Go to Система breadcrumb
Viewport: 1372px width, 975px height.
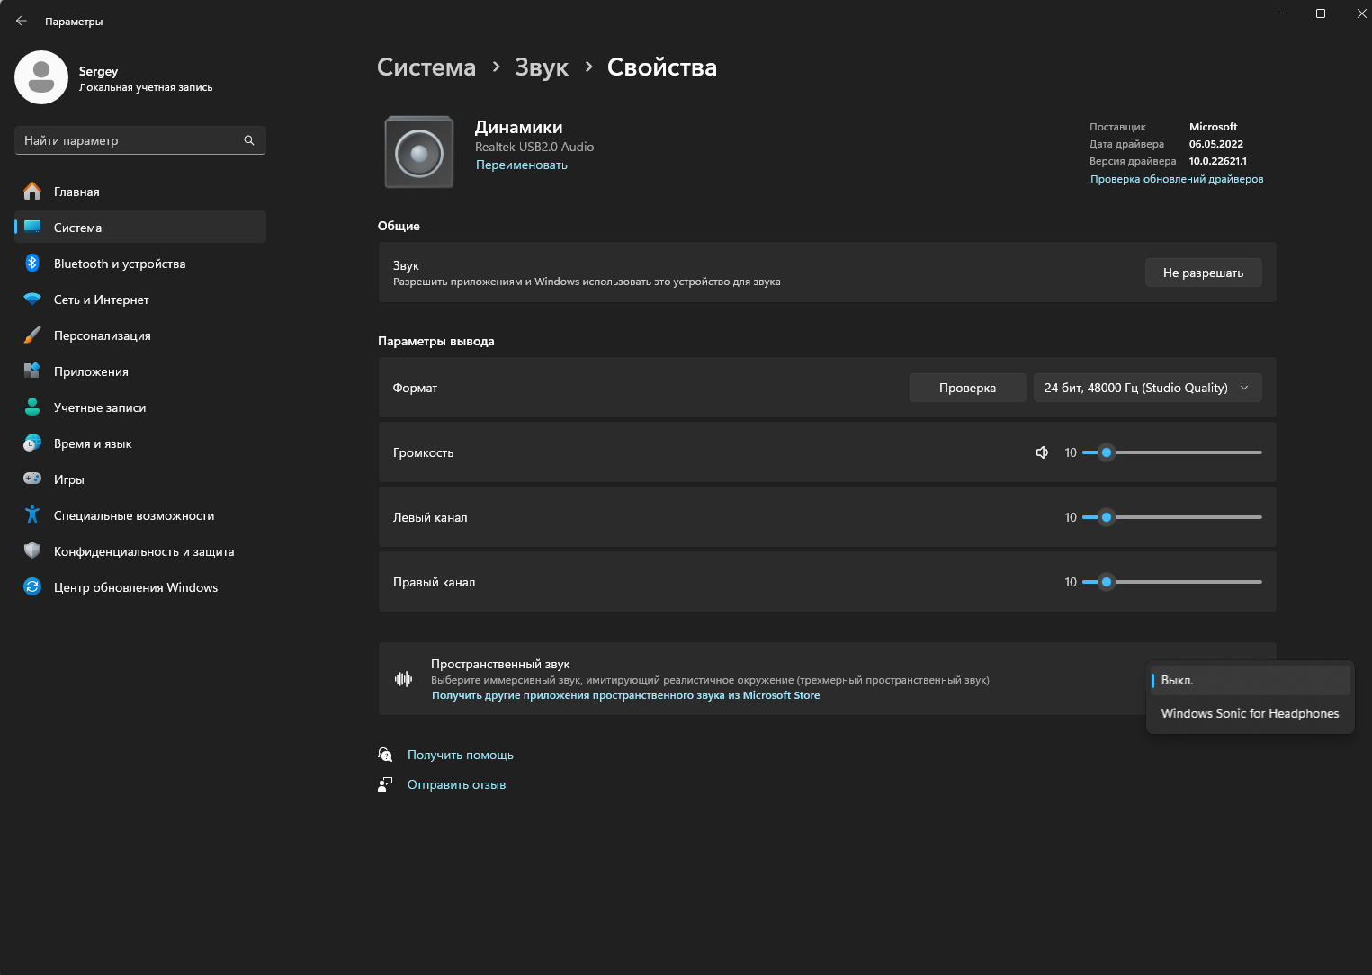tap(426, 67)
